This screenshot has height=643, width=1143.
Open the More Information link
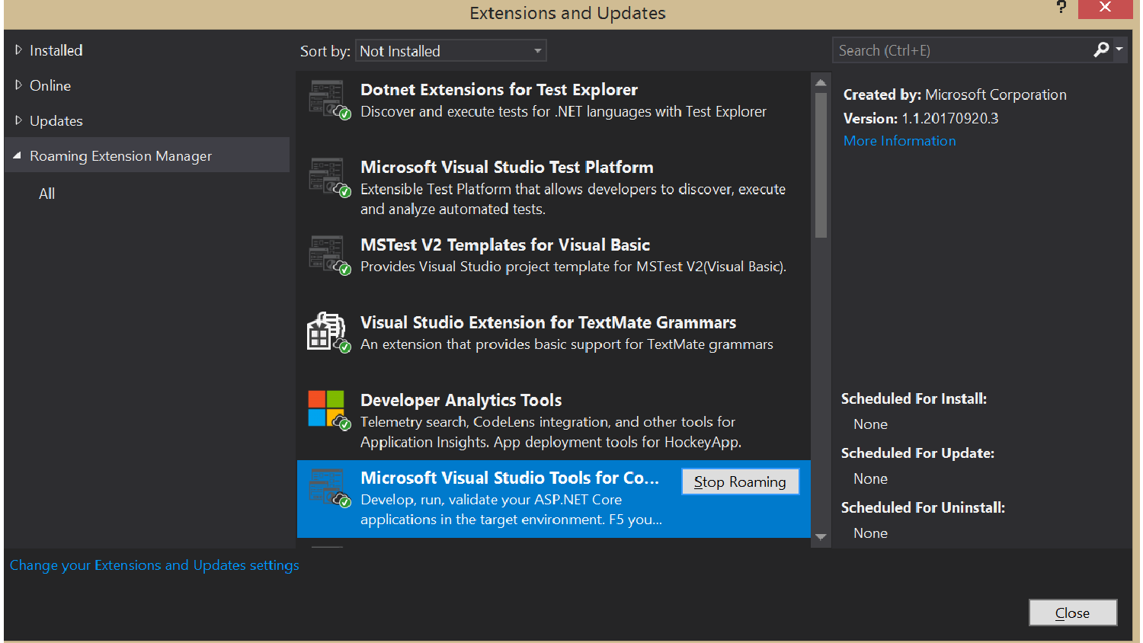(x=899, y=141)
